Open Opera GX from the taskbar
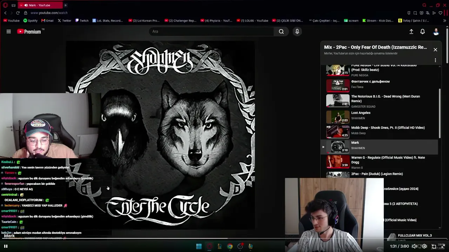449x252 pixels. [209, 246]
